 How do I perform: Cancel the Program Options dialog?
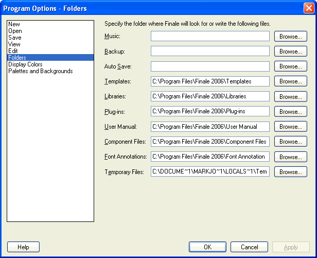point(249,247)
